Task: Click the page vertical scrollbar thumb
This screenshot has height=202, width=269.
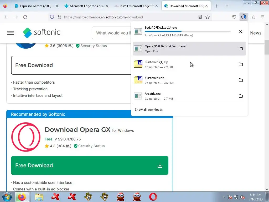Action: (267, 47)
